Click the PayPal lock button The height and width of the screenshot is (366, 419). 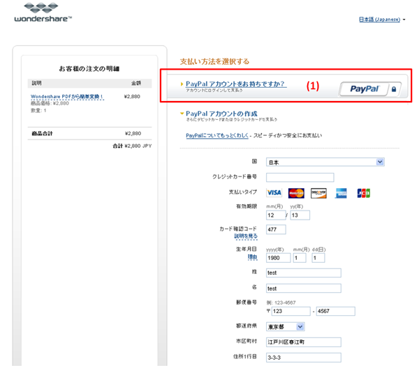click(x=370, y=89)
